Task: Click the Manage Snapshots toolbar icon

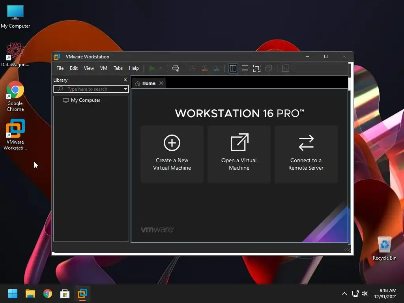Action: tap(216, 68)
